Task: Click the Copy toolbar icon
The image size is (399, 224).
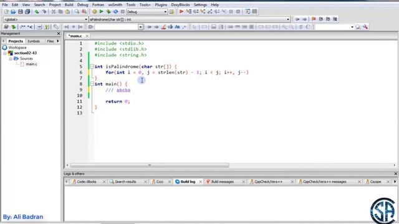Action: pos(60,12)
